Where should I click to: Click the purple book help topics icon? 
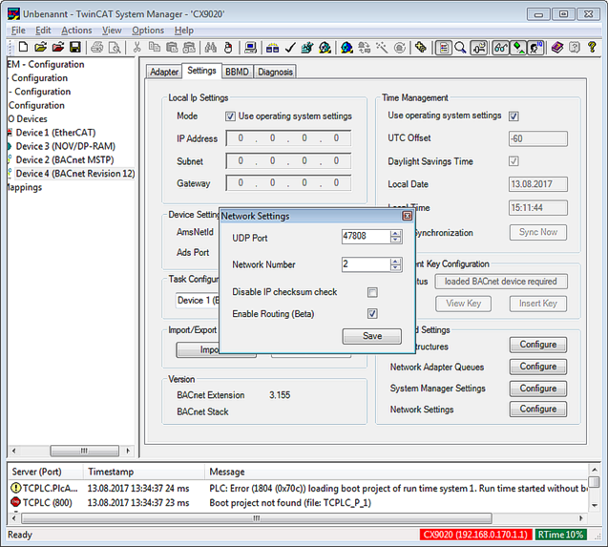pyautogui.click(x=557, y=48)
